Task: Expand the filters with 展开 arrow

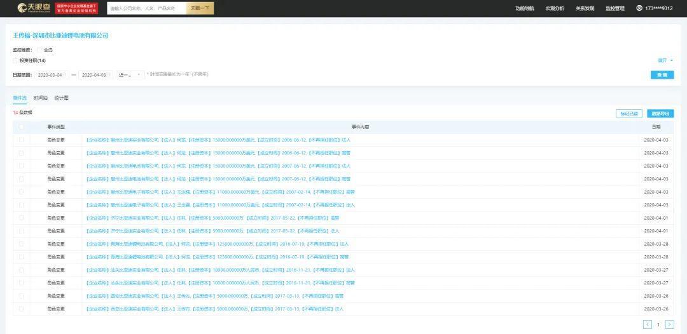Action: click(665, 60)
